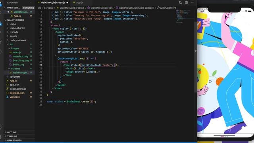Close unsaved dot on WalkthroughScreen.js tab
The height and width of the screenshot is (143, 254).
pos(67,3)
